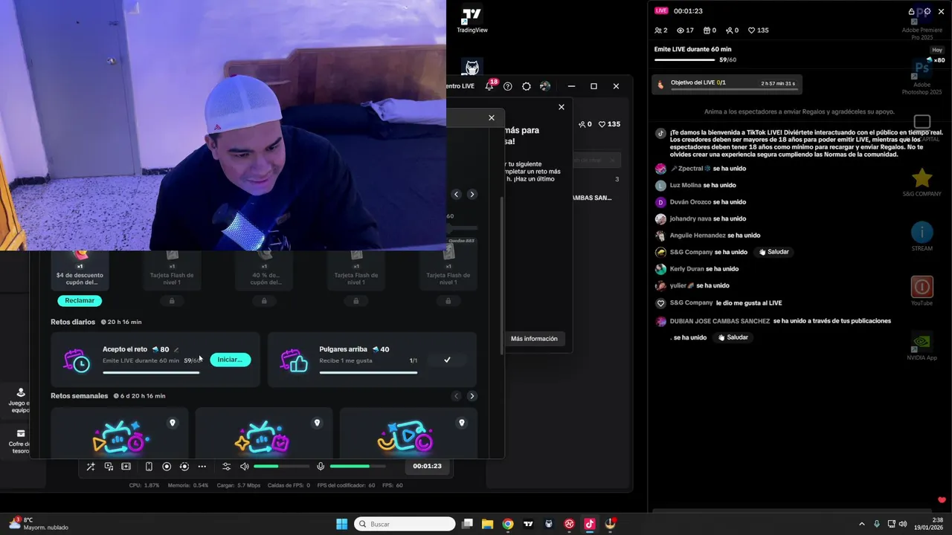Open the YouTube desktop shortcut

pyautogui.click(x=922, y=291)
